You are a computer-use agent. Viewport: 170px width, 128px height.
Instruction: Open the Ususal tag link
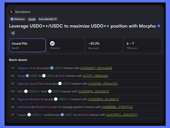pos(32,19)
